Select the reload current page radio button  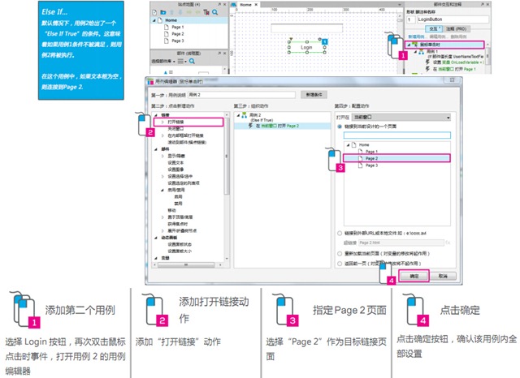coord(340,254)
